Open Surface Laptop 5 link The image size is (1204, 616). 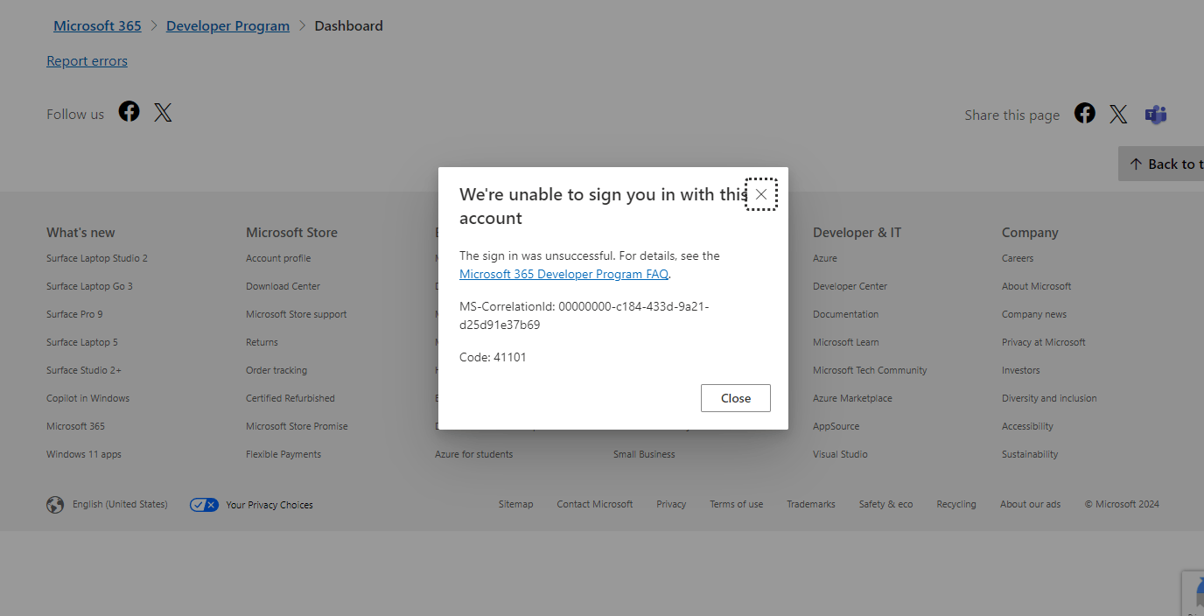[x=82, y=342]
